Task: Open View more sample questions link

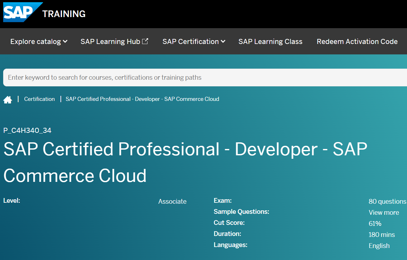Action: click(384, 213)
